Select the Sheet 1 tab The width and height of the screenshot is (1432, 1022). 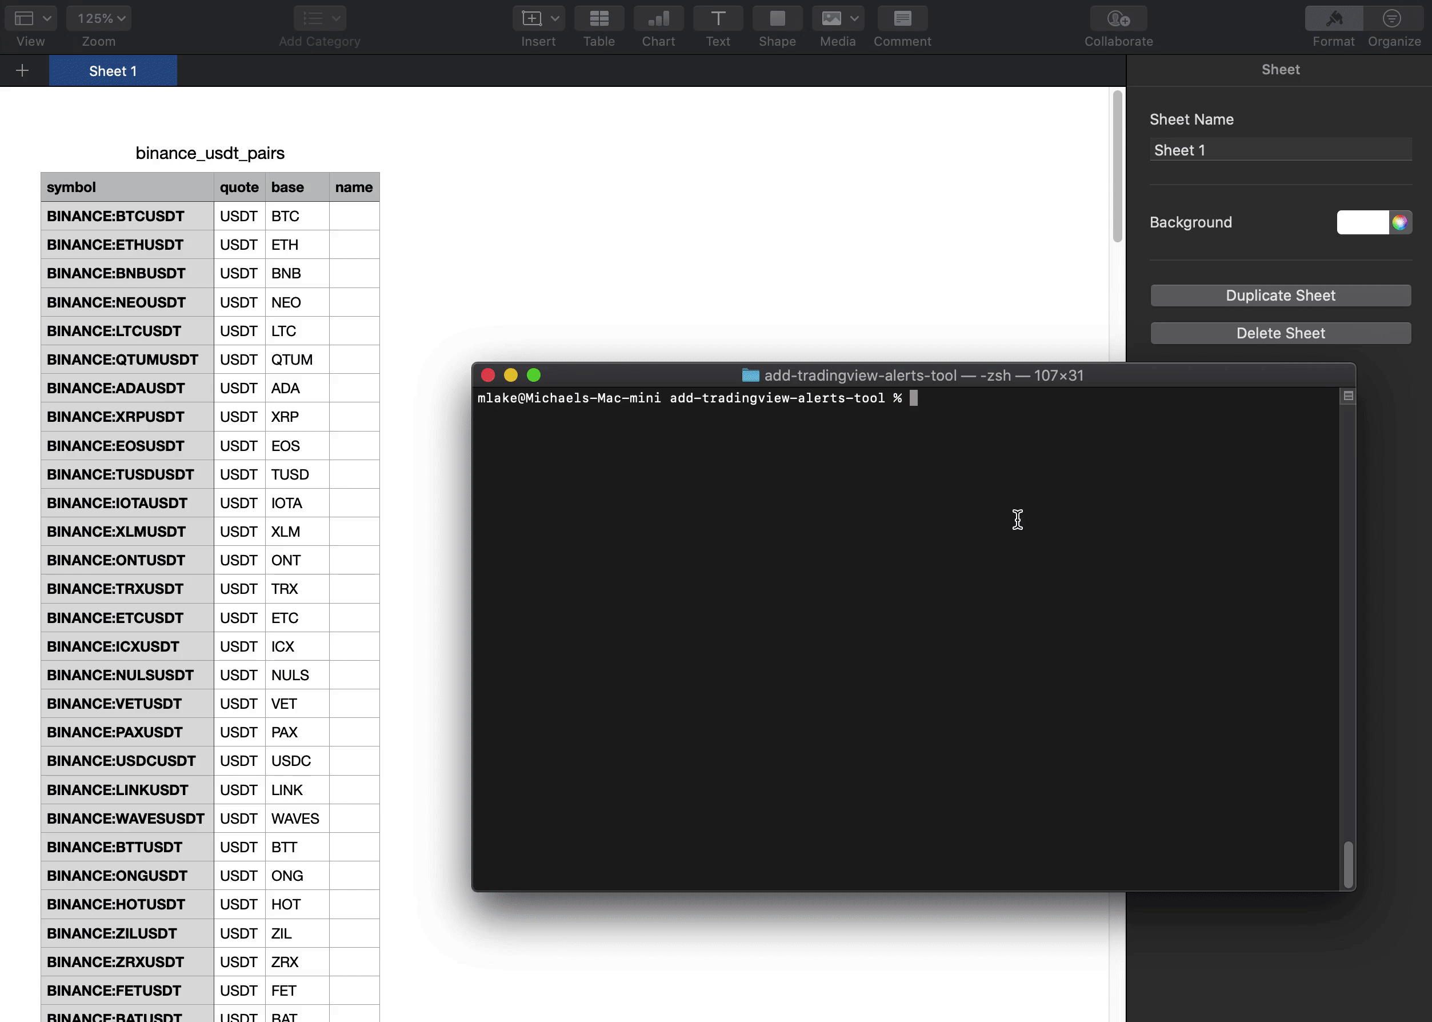coord(111,71)
